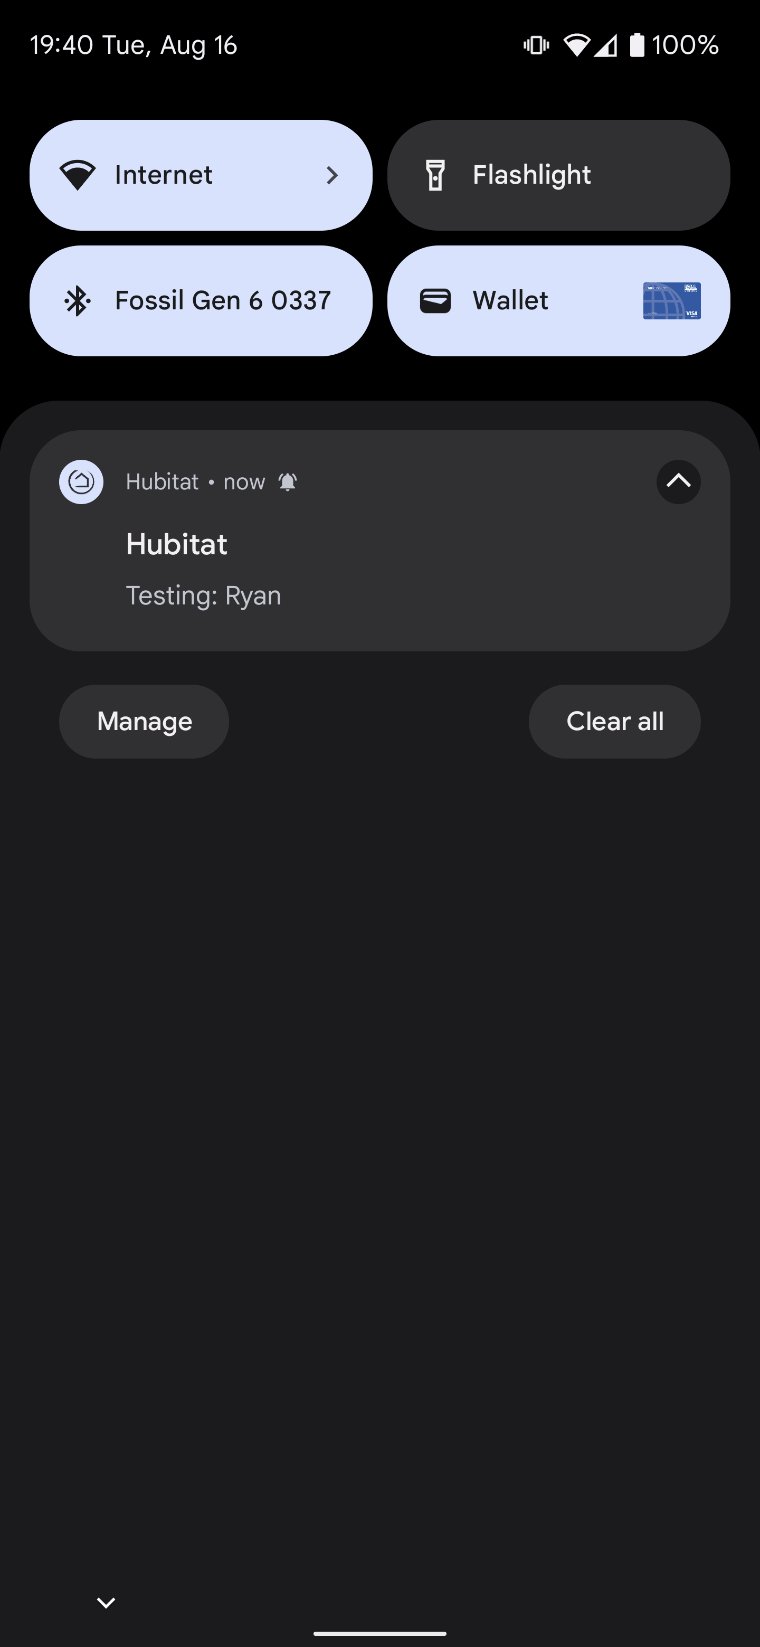Toggle Bluetooth Fossil Gen 6 0337 tile
The width and height of the screenshot is (760, 1647).
(201, 300)
